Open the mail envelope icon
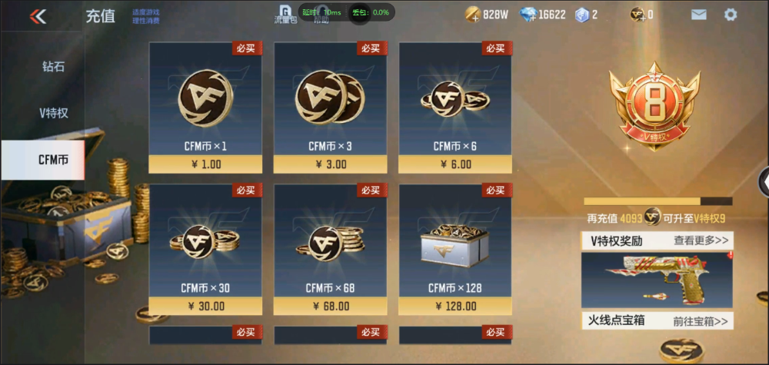Viewport: 769px width, 365px height. pyautogui.click(x=698, y=15)
